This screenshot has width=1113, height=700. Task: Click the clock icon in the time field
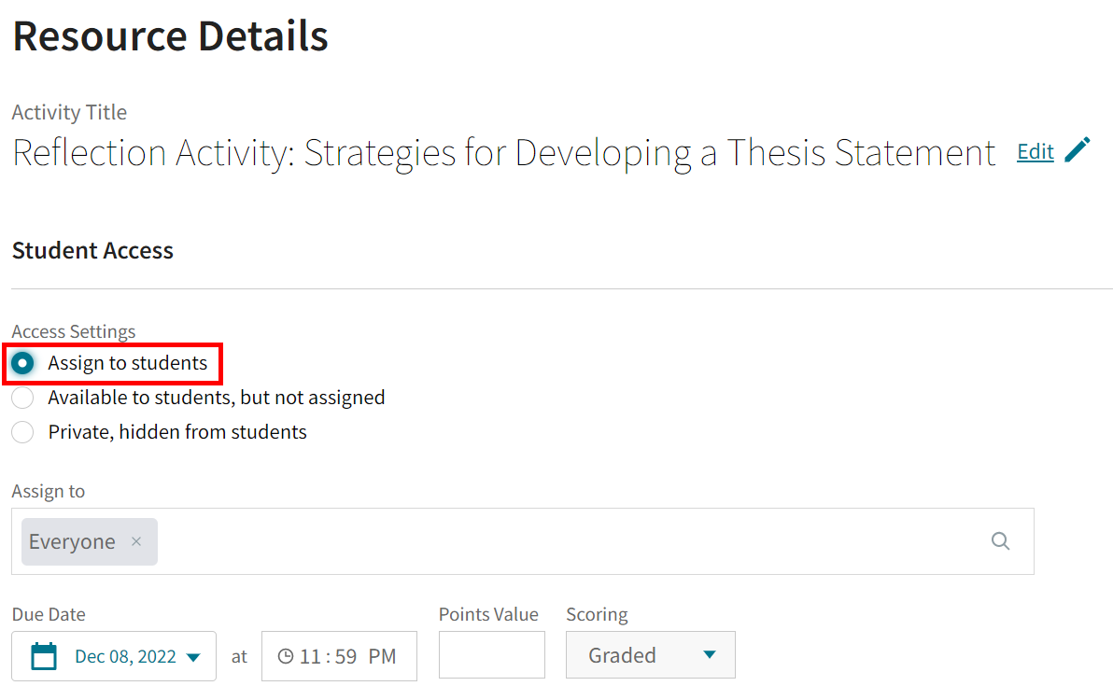coord(286,656)
